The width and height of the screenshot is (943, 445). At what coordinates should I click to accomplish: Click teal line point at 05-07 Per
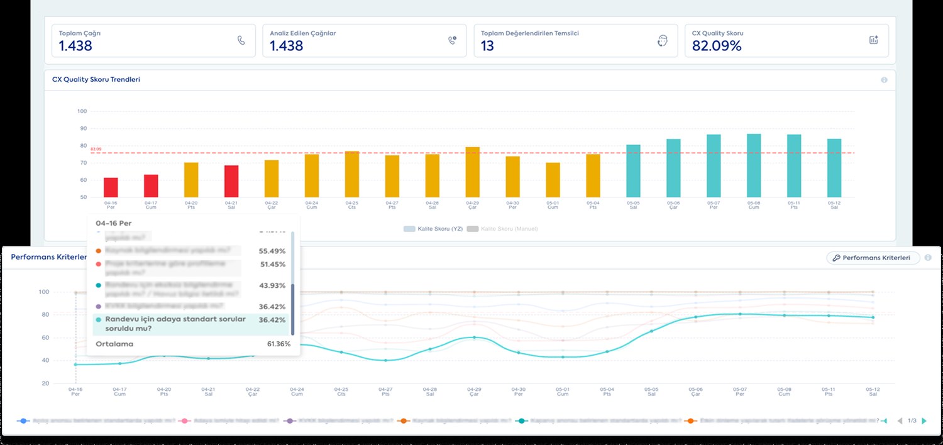click(x=740, y=314)
